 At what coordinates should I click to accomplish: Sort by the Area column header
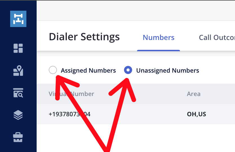[194, 94]
